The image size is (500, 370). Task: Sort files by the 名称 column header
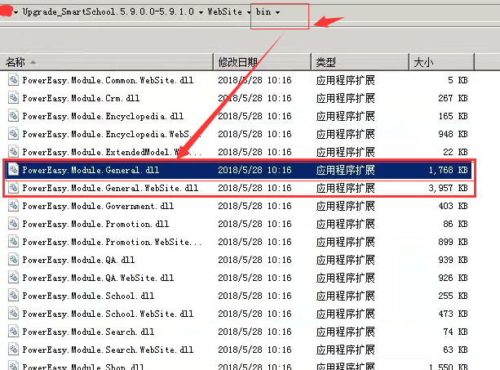[16, 62]
